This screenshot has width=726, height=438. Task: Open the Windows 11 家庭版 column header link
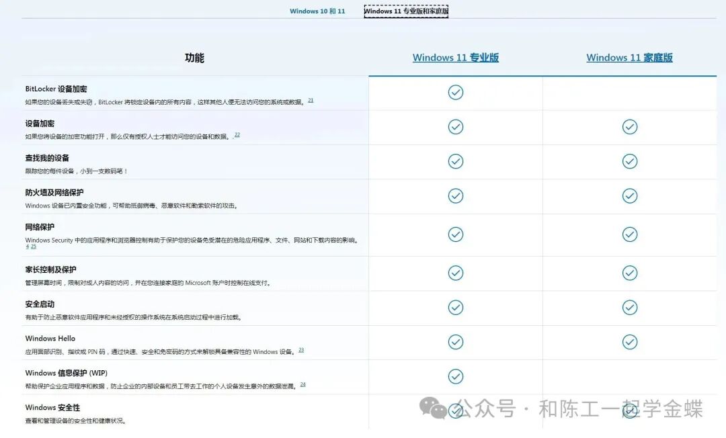(x=629, y=58)
